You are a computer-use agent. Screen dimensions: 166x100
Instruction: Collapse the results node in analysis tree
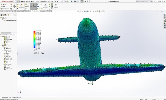[x=1, y=46]
